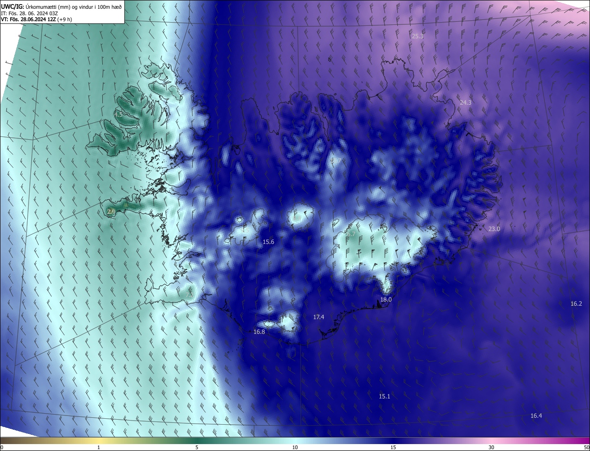Click the 16.2 value label on the map

[x=576, y=303]
